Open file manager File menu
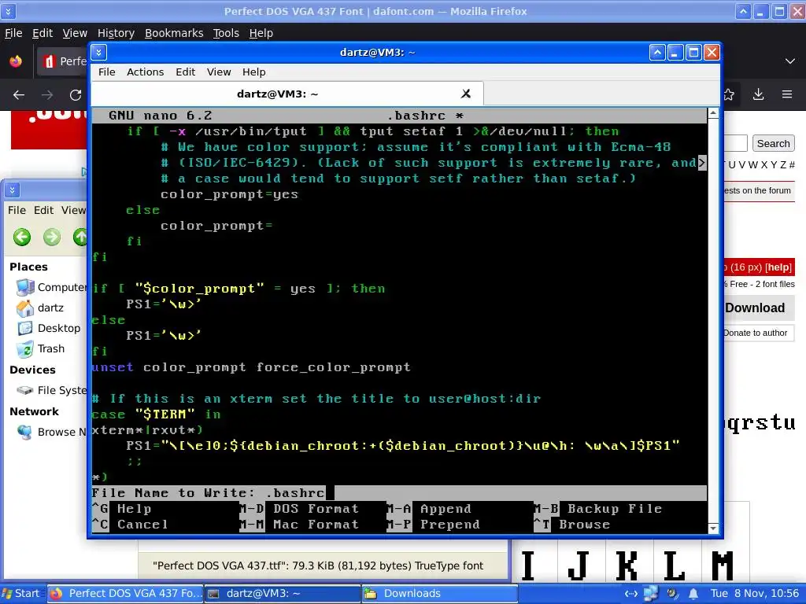The width and height of the screenshot is (806, 604). (17, 210)
